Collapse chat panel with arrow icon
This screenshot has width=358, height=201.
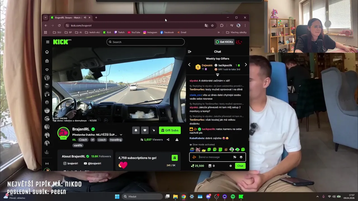(x=189, y=52)
